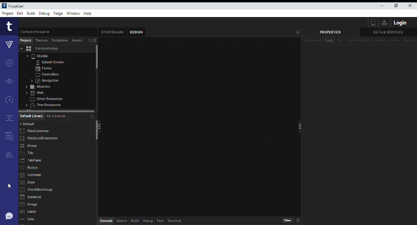Click Clear button in the console
Image resolution: width=417 pixels, height=225 pixels.
pos(287,220)
